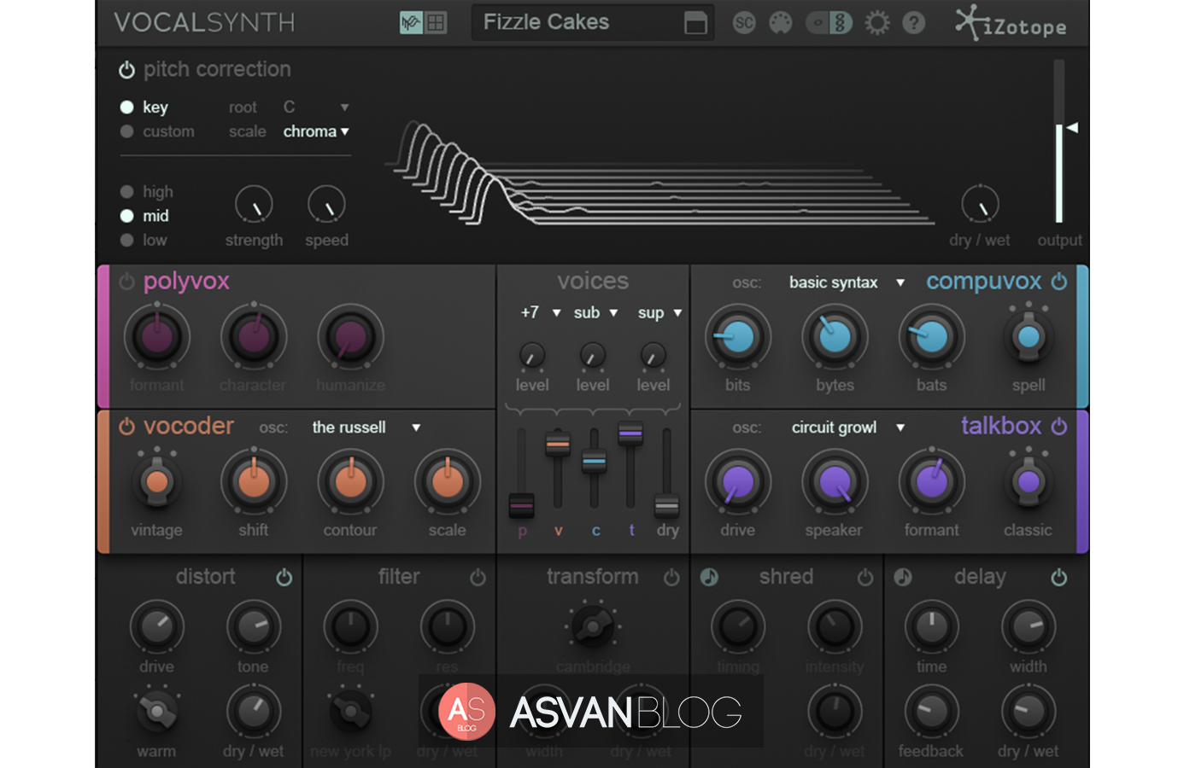
Task: Click the polyvox p mixer fader
Action: tap(521, 505)
